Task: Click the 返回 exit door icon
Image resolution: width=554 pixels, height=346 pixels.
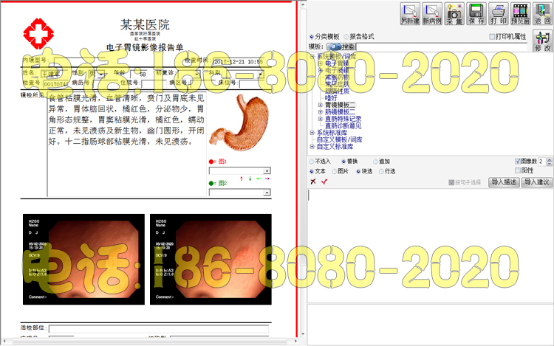Action: (543, 14)
